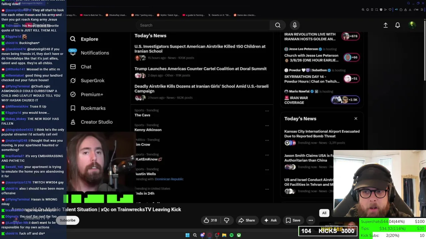The height and width of the screenshot is (239, 426).
Task: Open Discord from the taskbar
Action: 202,235
